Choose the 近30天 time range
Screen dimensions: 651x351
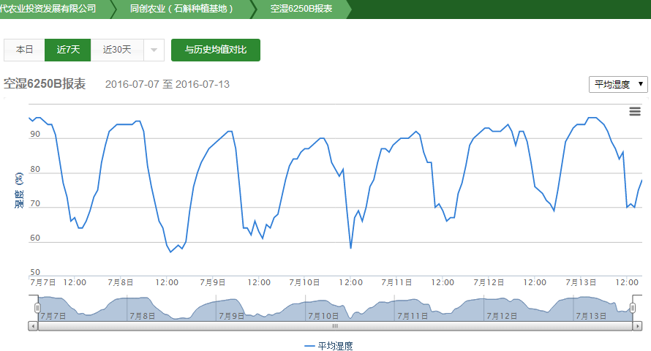[117, 50]
